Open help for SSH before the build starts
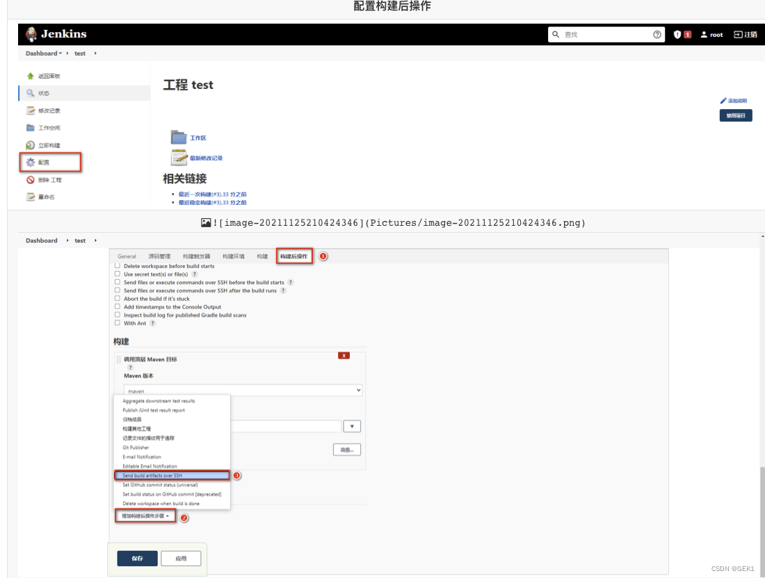Viewport: 765px width, 578px height. (x=290, y=283)
